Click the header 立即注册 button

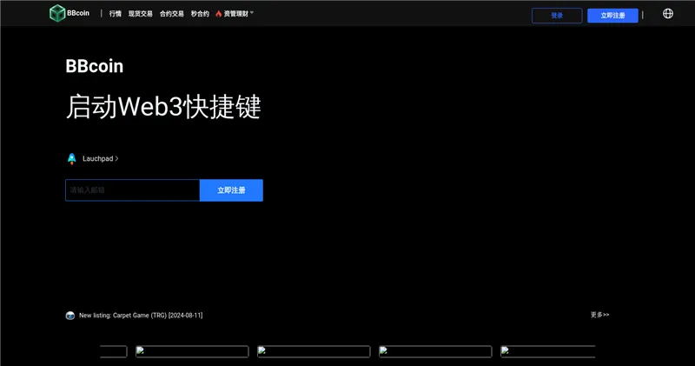612,16
